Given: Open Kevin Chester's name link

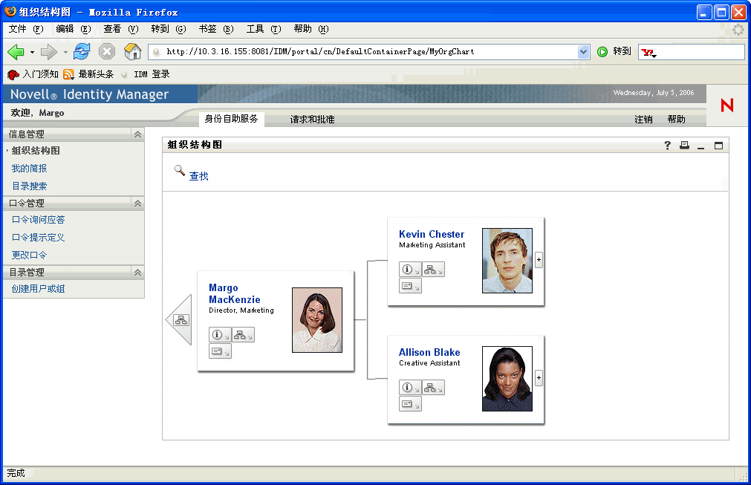Looking at the screenshot, I should 432,234.
